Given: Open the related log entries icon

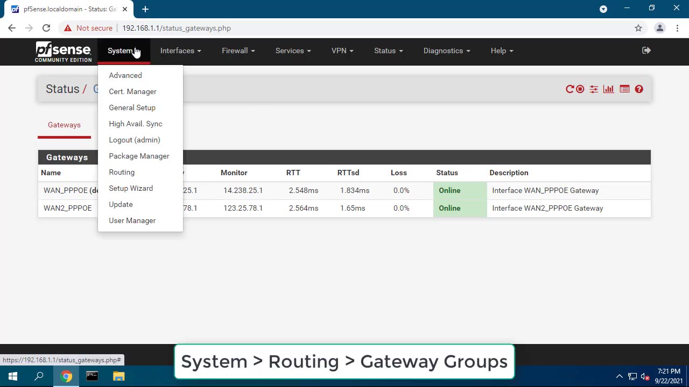Looking at the screenshot, I should 624,89.
